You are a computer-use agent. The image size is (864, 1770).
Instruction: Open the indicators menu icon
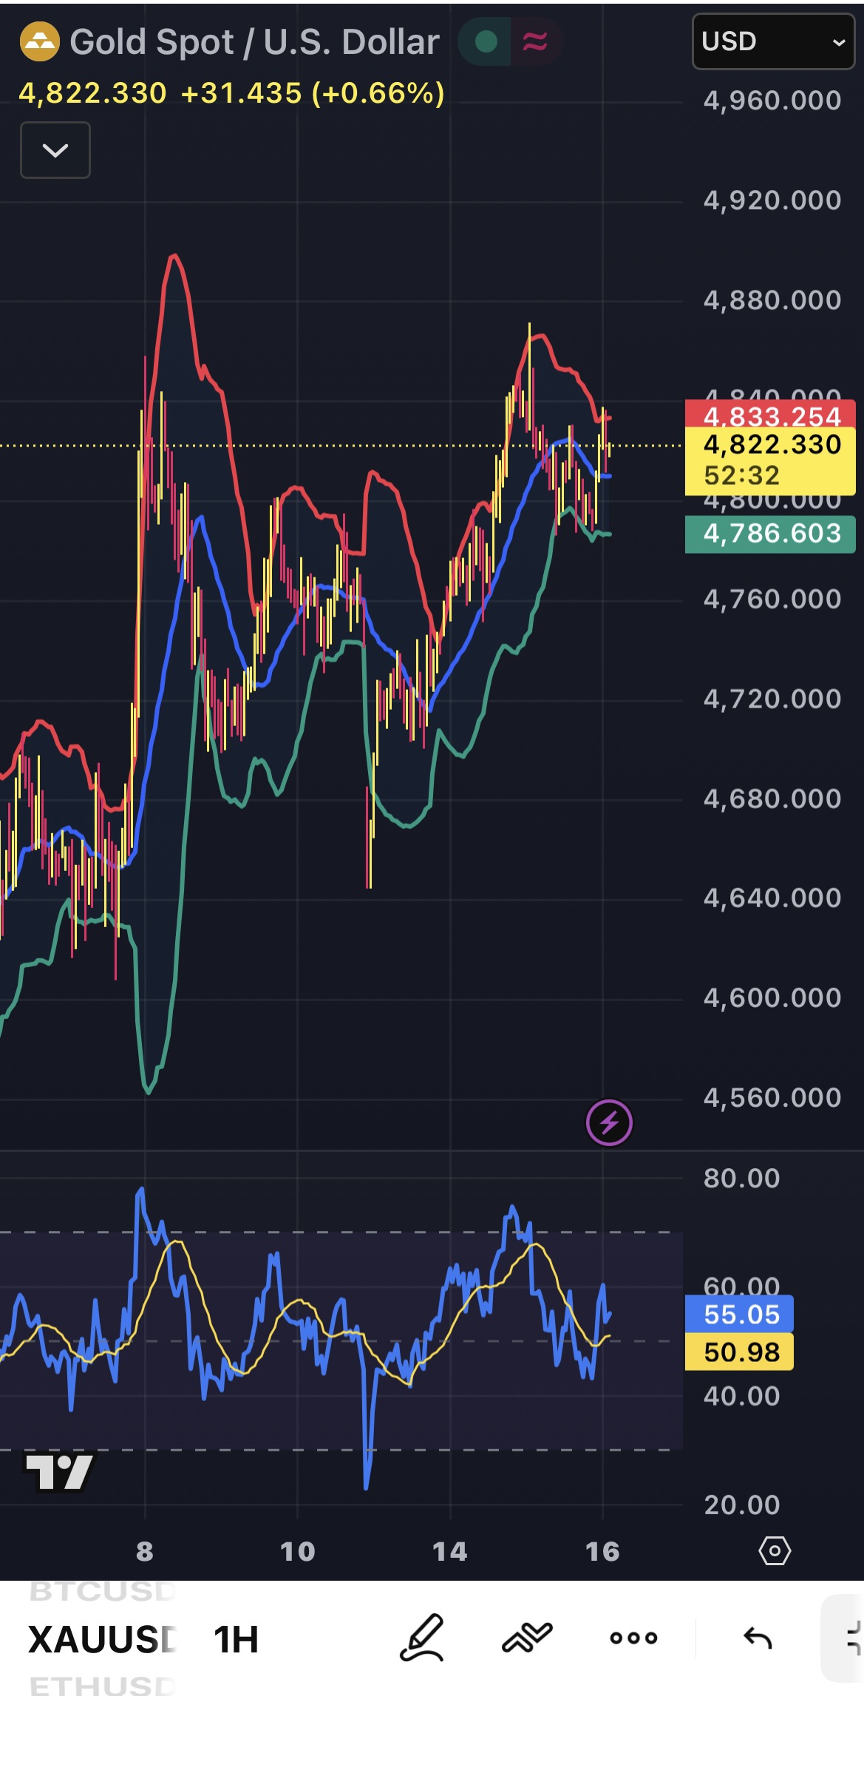[x=527, y=1638]
